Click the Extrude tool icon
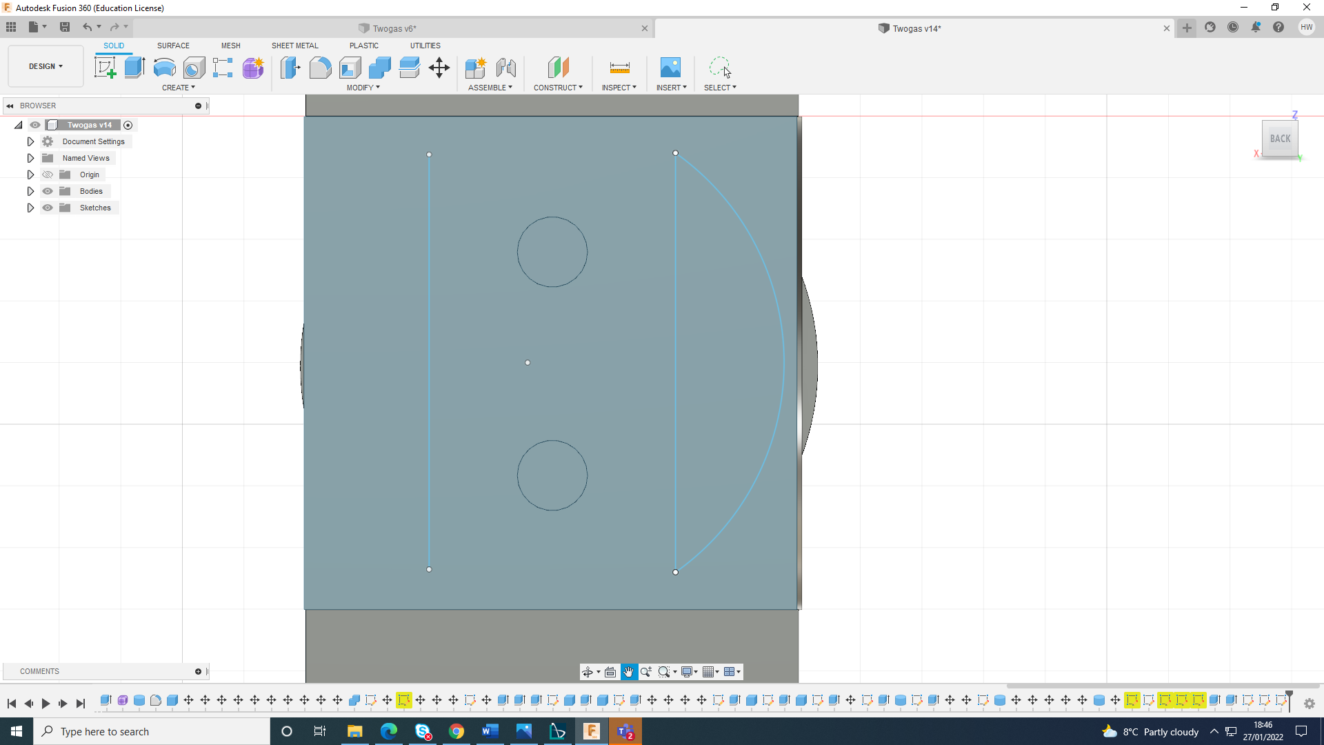 [x=134, y=68]
